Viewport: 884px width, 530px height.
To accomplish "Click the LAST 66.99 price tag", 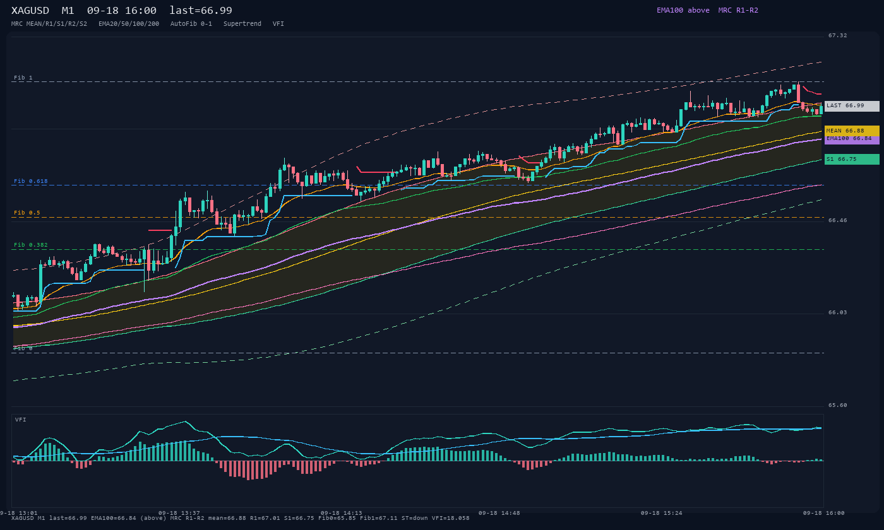I will click(x=852, y=106).
